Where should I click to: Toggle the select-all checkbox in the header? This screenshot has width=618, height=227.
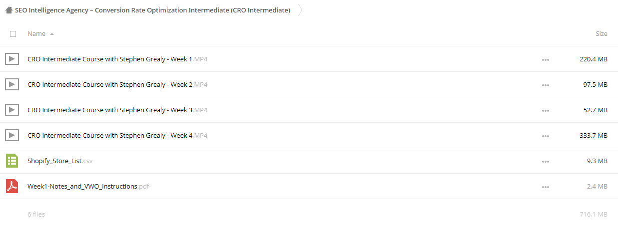click(13, 34)
